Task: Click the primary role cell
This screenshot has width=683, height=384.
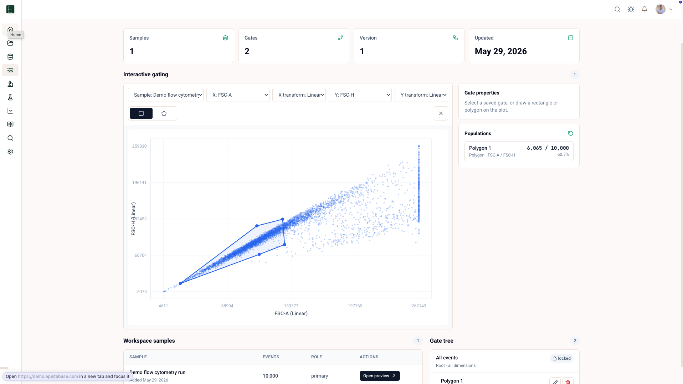Action: tap(319, 376)
